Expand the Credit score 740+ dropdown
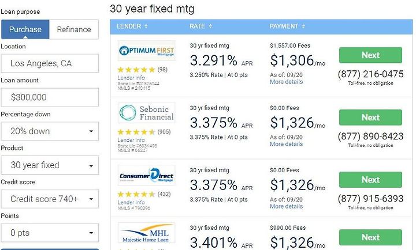 [x=50, y=199]
